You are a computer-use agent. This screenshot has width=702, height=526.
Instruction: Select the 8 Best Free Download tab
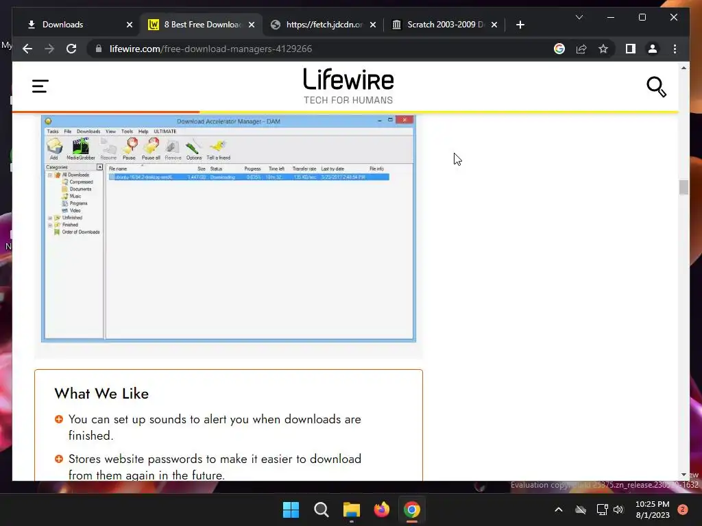(x=202, y=25)
